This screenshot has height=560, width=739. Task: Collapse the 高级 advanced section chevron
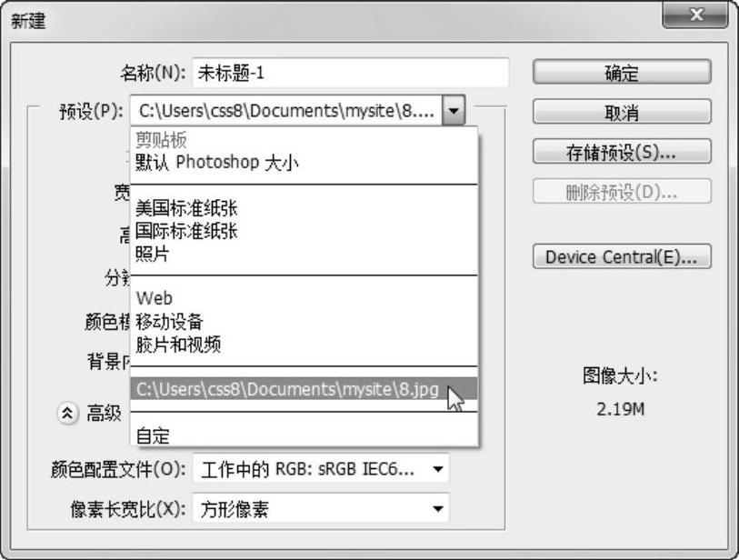coord(67,414)
